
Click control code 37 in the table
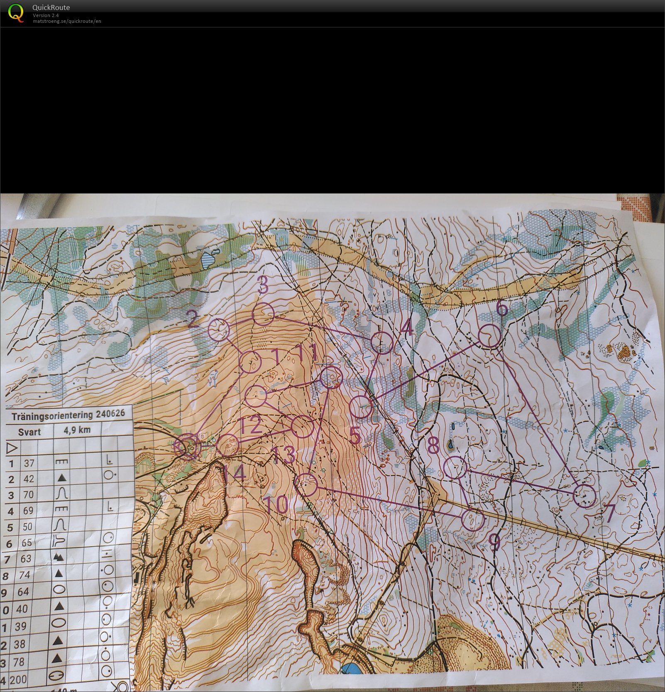pyautogui.click(x=29, y=463)
